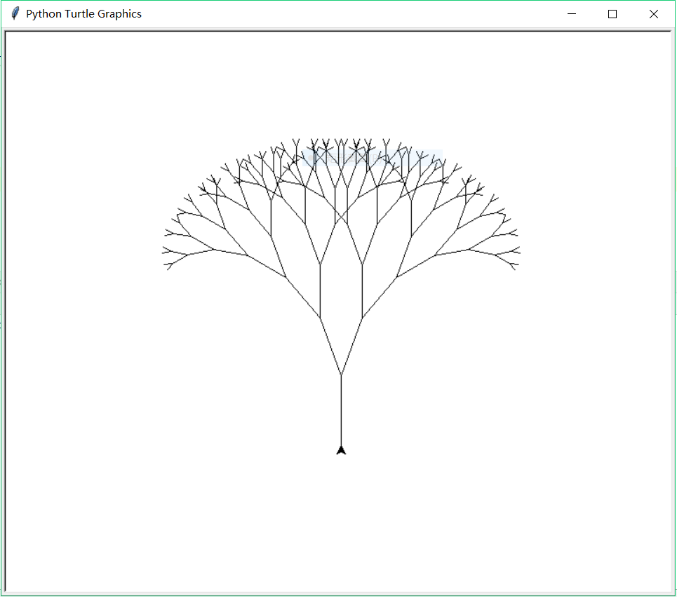This screenshot has width=677, height=597.
Task: Click the left vertical branch above the first fork
Action: [x=321, y=291]
